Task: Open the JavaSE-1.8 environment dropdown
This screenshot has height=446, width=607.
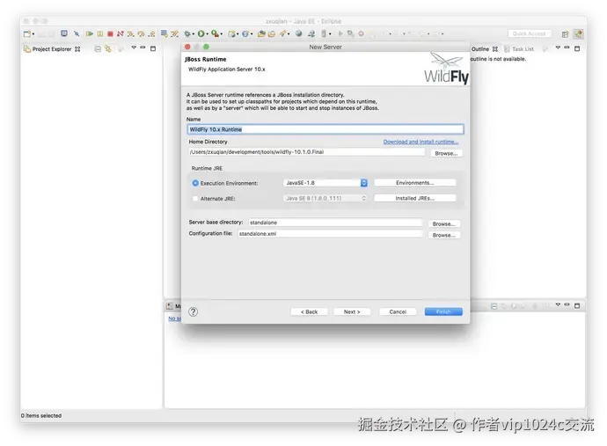Action: click(325, 183)
